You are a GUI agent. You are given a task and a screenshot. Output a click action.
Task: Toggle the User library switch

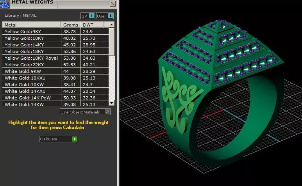pyautogui.click(x=105, y=16)
